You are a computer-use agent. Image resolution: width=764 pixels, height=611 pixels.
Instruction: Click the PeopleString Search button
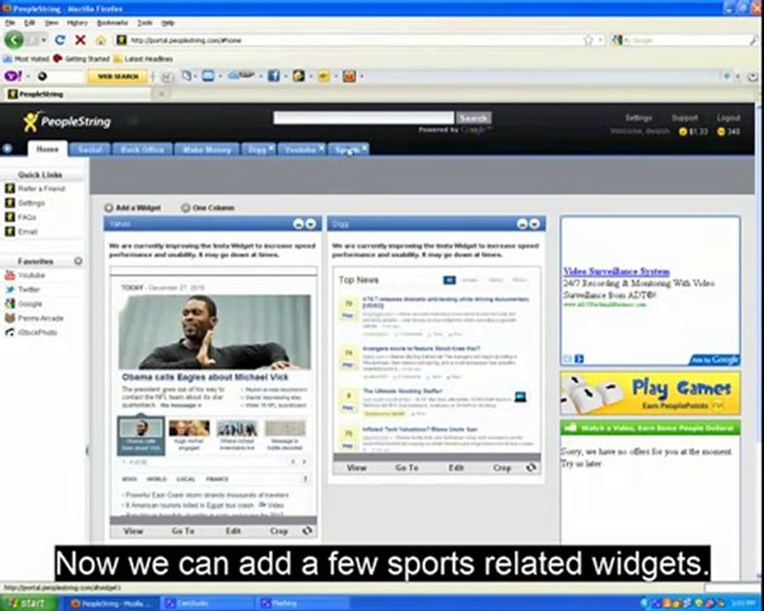(474, 118)
